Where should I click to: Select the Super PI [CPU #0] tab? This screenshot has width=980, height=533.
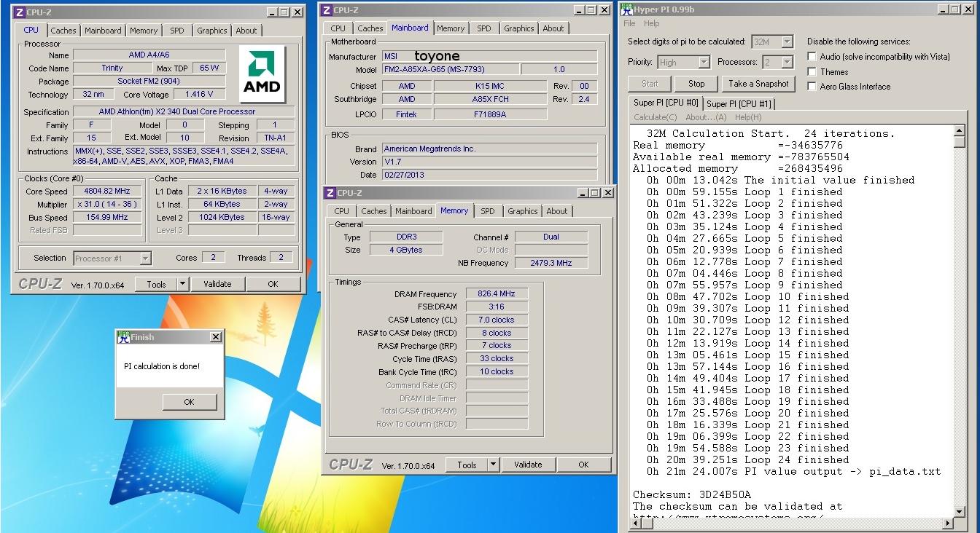666,103
